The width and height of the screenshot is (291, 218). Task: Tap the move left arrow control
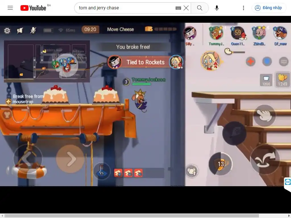pos(28,159)
